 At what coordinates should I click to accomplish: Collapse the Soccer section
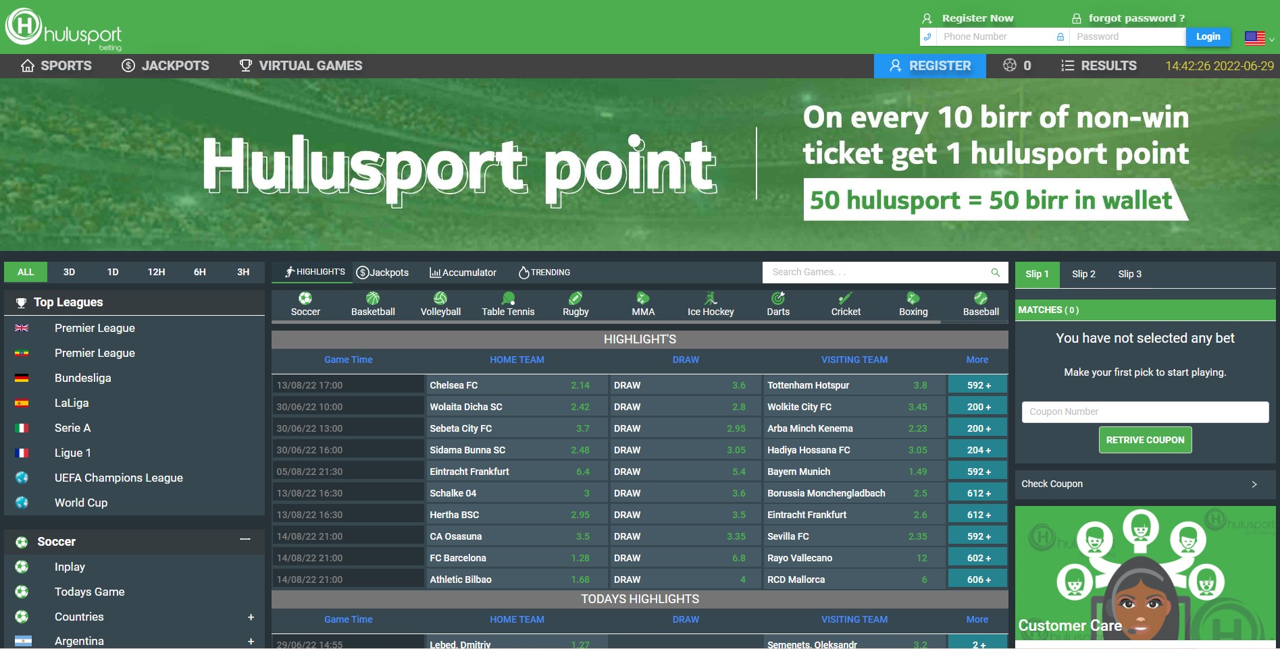pyautogui.click(x=245, y=539)
